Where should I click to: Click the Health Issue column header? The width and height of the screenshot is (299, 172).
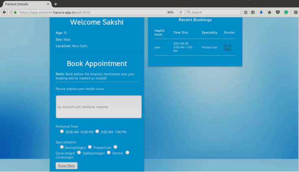[160, 33]
